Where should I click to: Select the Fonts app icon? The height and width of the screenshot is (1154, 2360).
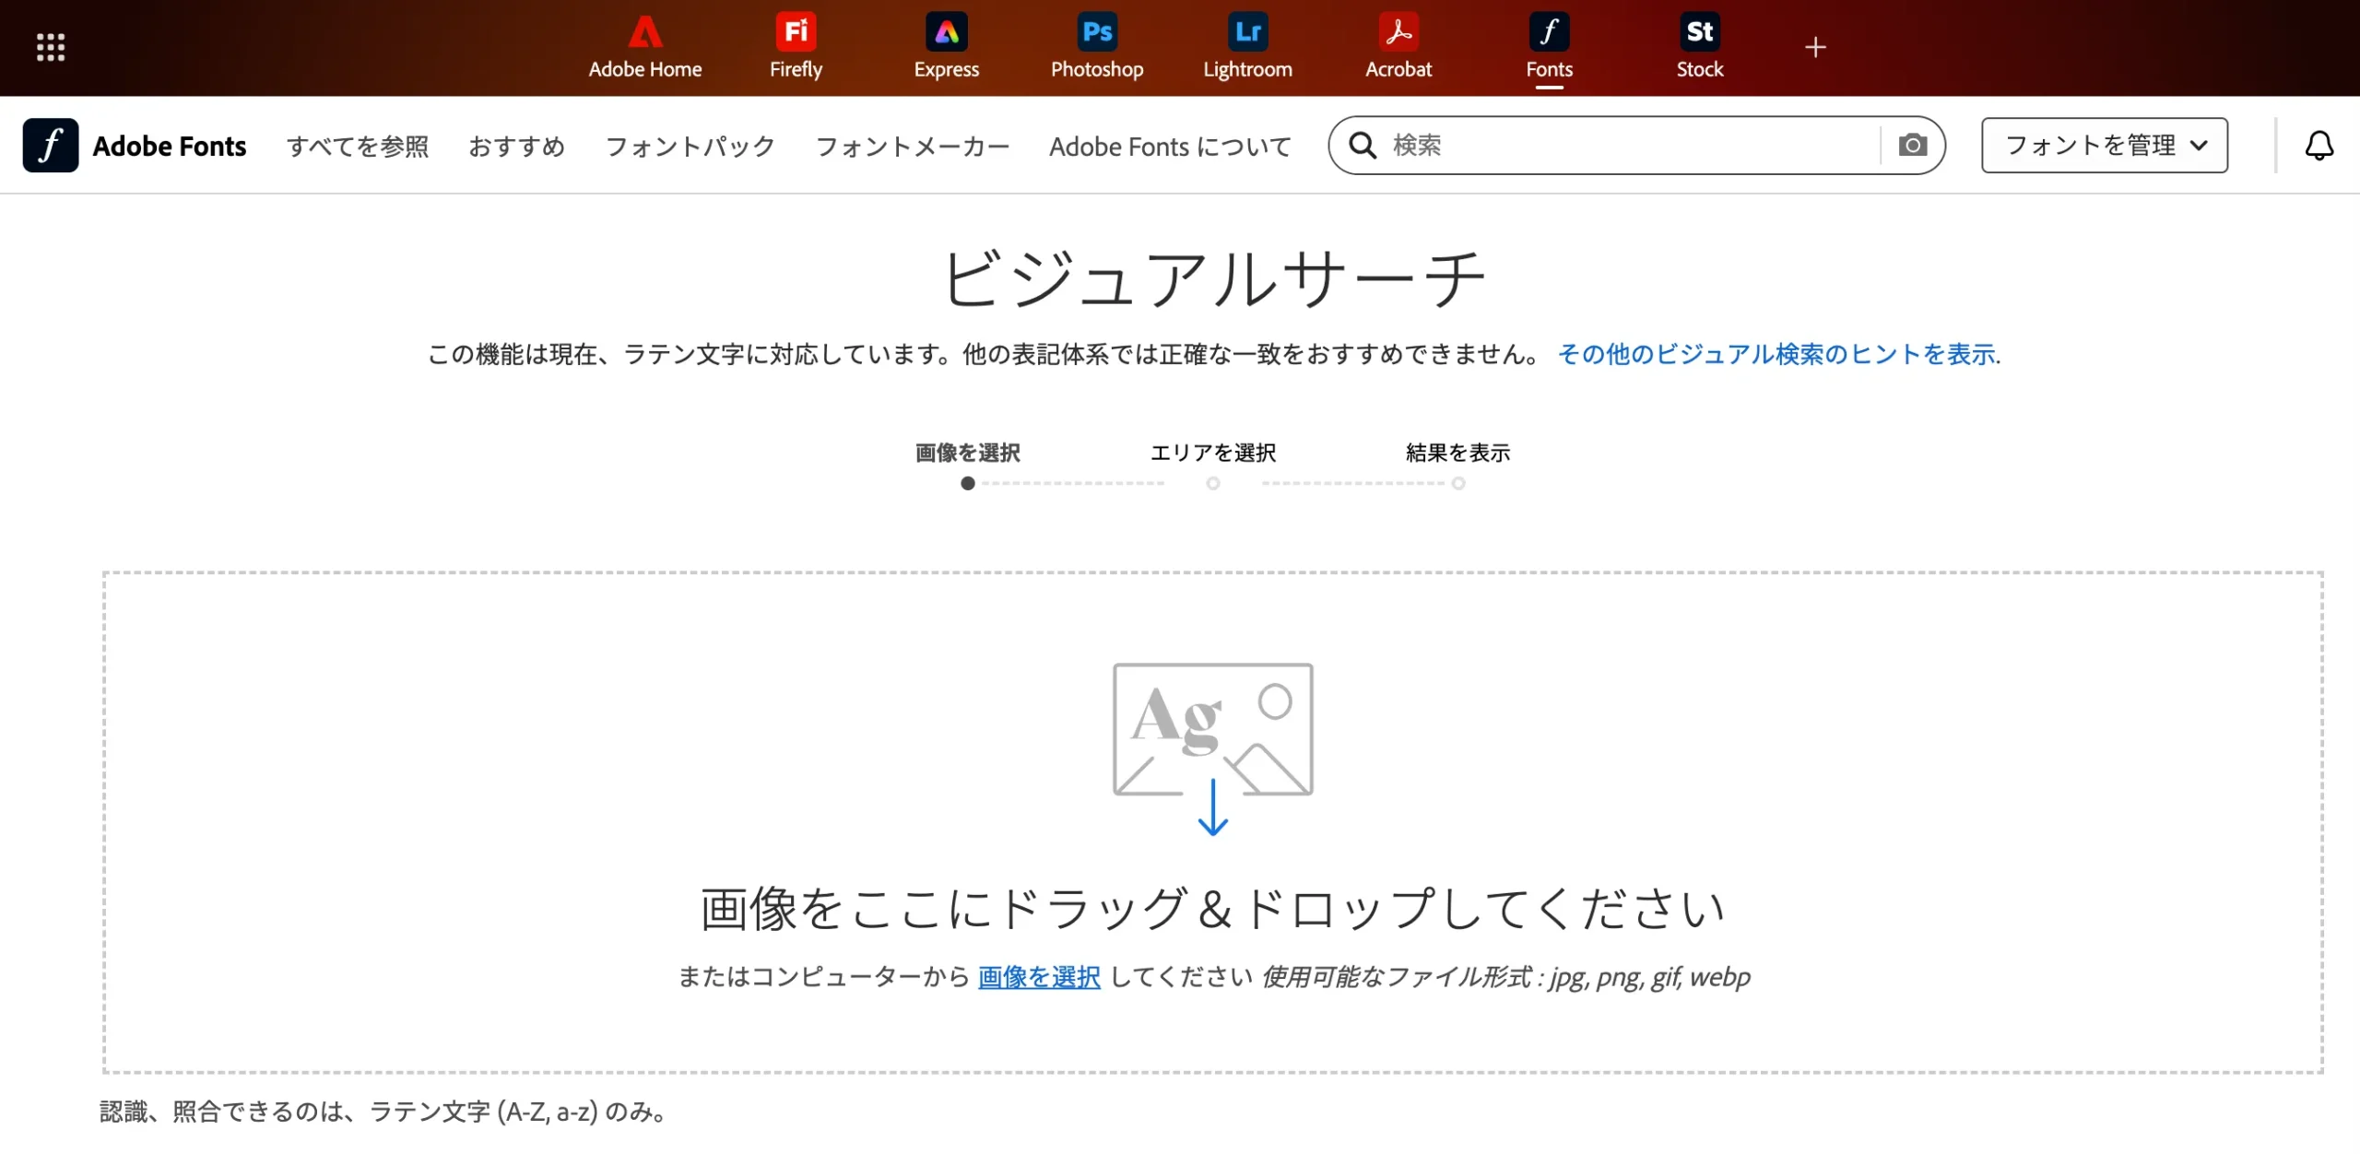coord(1550,46)
